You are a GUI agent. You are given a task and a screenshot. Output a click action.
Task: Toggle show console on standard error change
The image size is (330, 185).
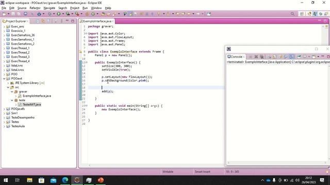tap(291, 57)
